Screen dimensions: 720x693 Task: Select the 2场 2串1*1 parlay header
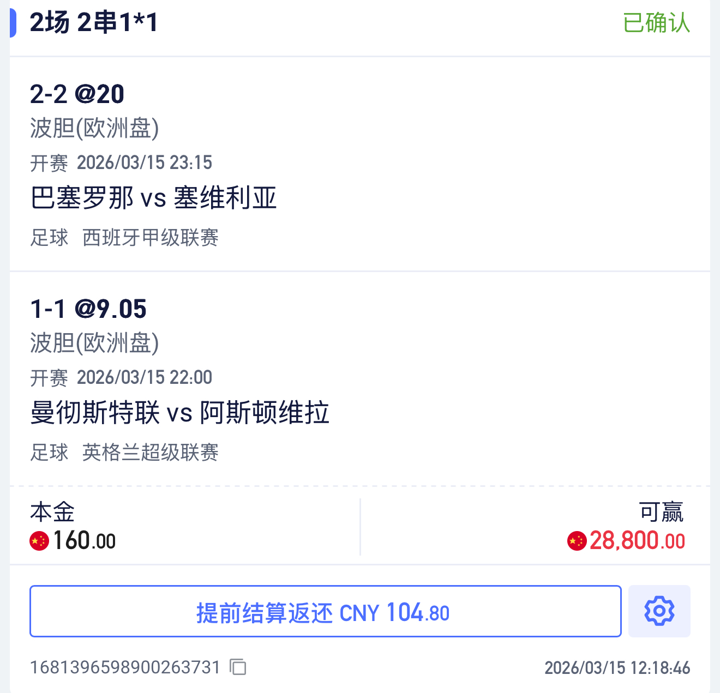[94, 23]
